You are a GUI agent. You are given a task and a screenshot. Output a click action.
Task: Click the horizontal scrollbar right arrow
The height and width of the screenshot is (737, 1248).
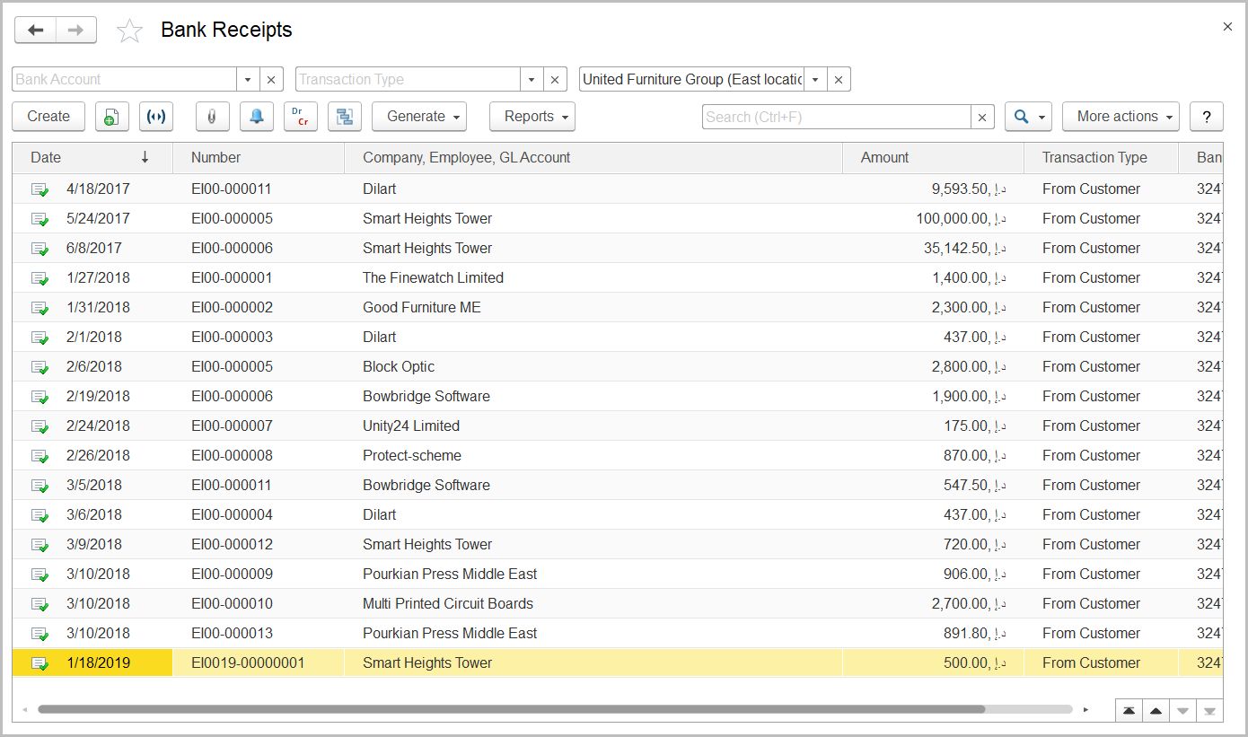[1085, 709]
